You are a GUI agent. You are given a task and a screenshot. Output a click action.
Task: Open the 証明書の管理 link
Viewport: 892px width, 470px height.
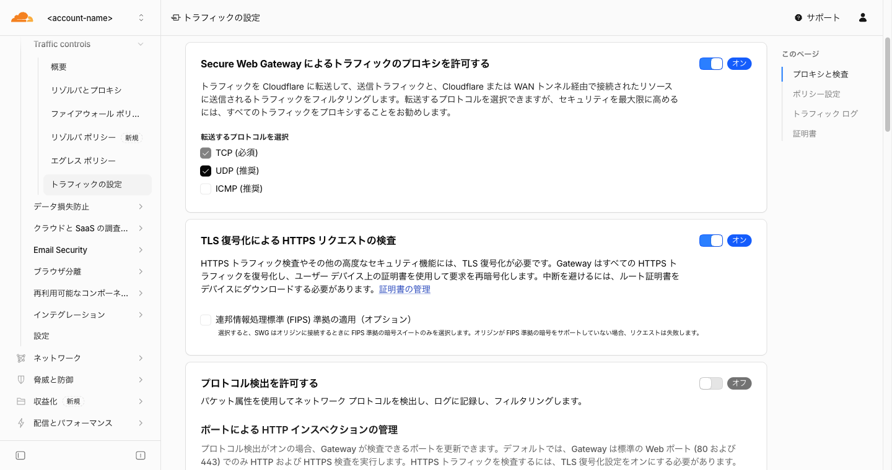coord(404,289)
